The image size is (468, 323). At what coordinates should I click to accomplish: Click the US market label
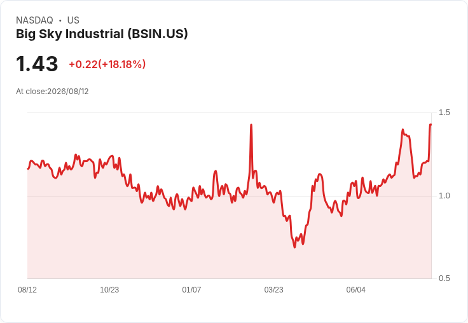(73, 20)
